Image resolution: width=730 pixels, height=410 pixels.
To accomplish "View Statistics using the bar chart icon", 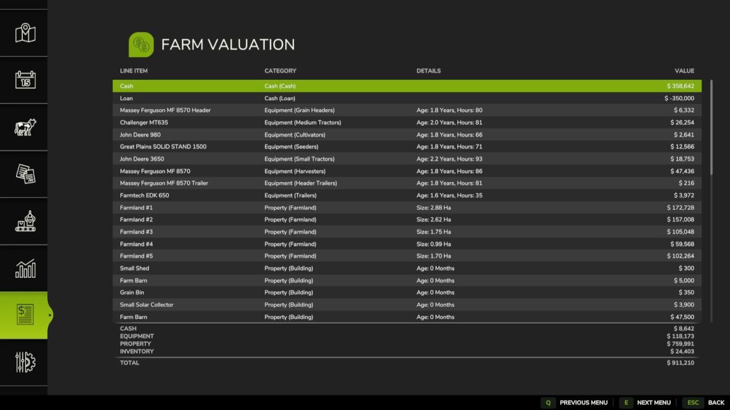I will click(x=23, y=268).
